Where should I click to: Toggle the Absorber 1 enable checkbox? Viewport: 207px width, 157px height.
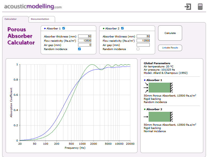(64, 28)
